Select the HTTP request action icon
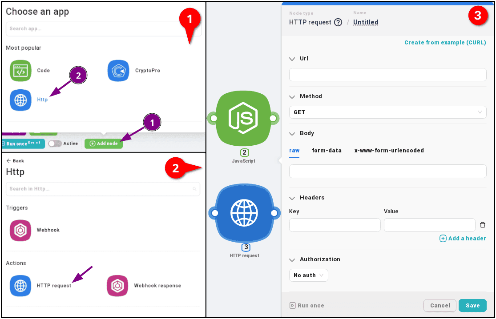 (x=20, y=286)
